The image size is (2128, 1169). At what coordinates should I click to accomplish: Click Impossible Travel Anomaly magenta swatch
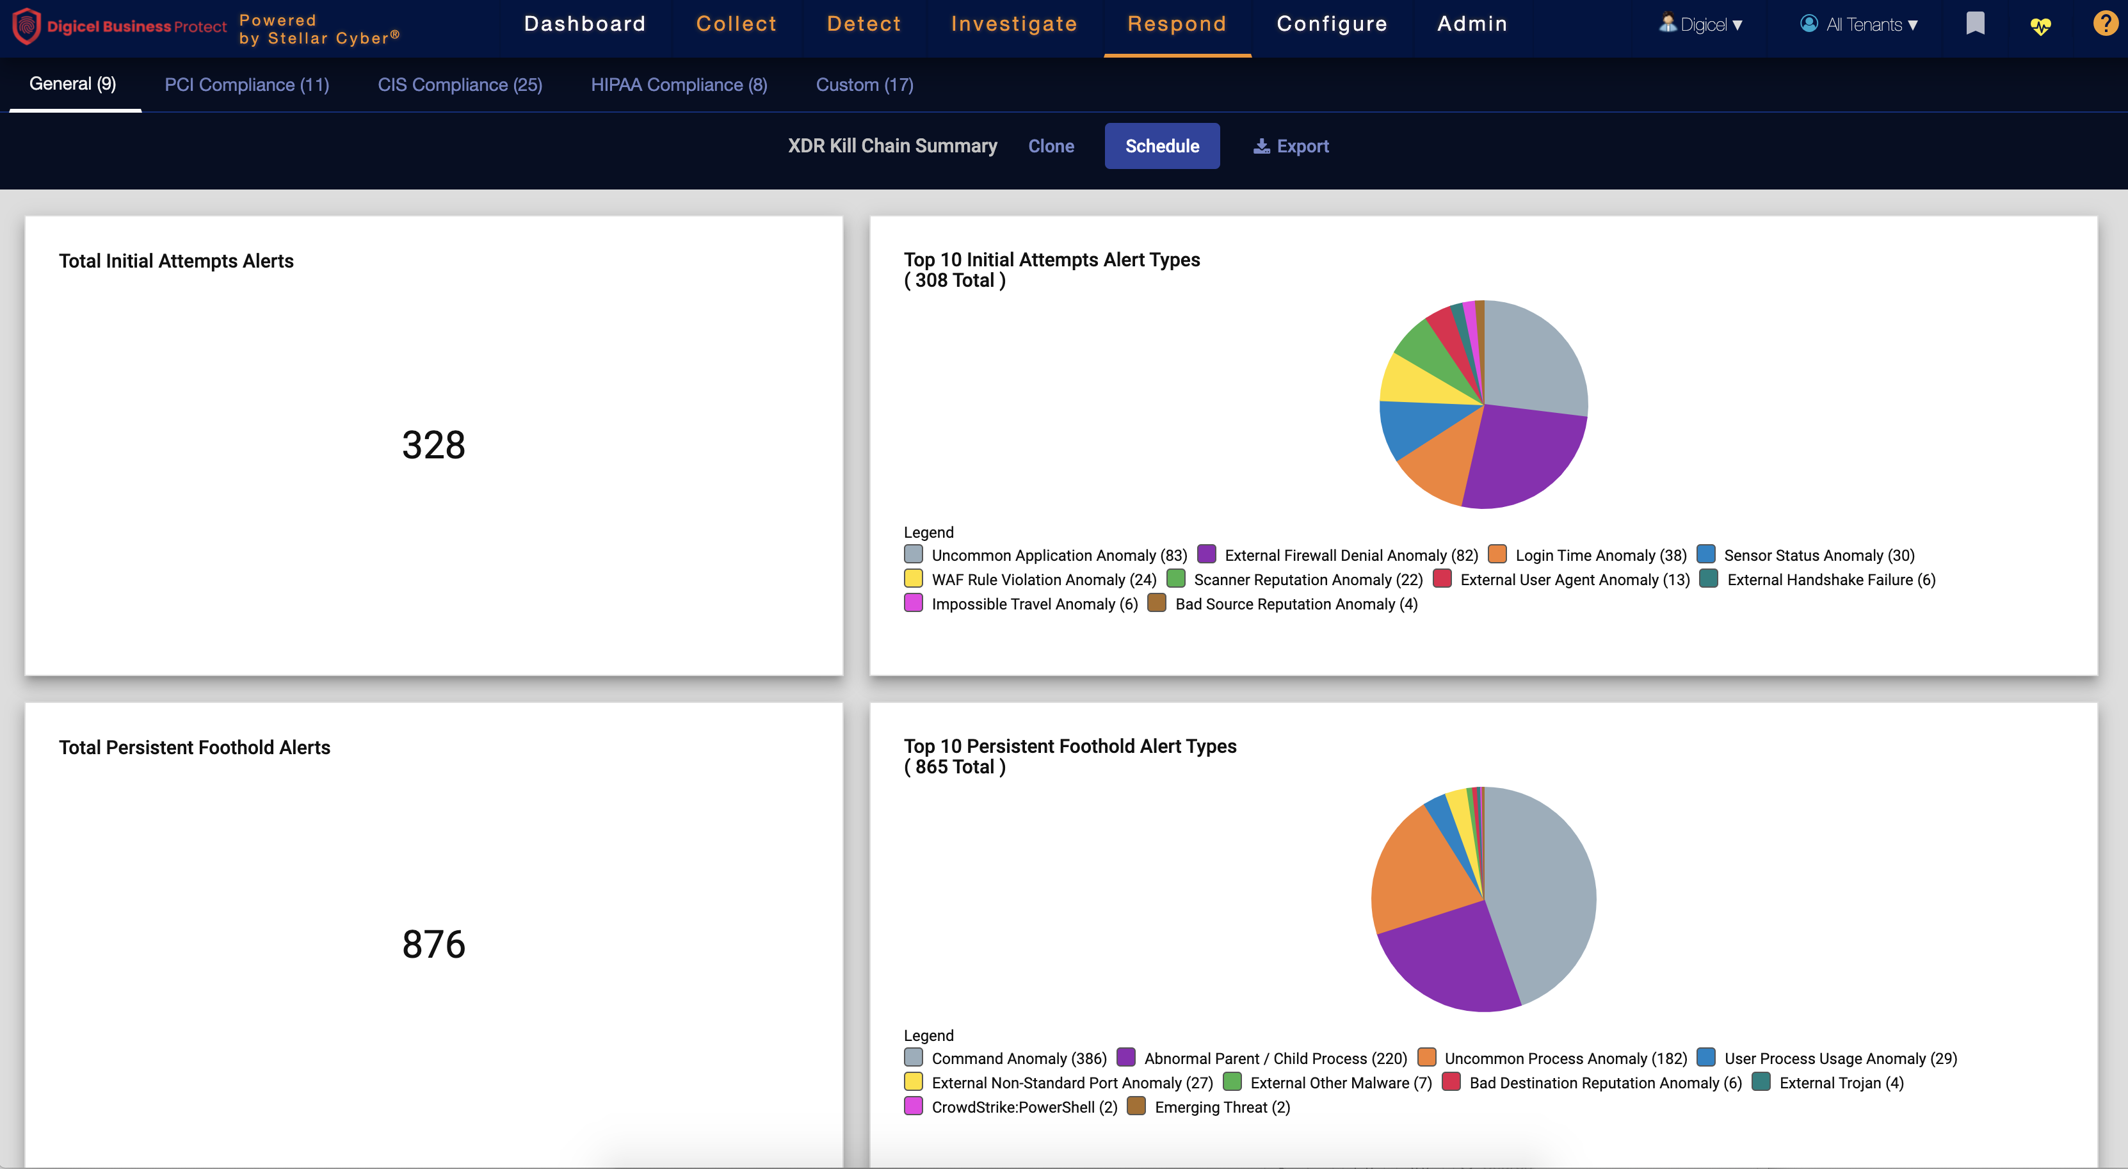pyautogui.click(x=913, y=603)
